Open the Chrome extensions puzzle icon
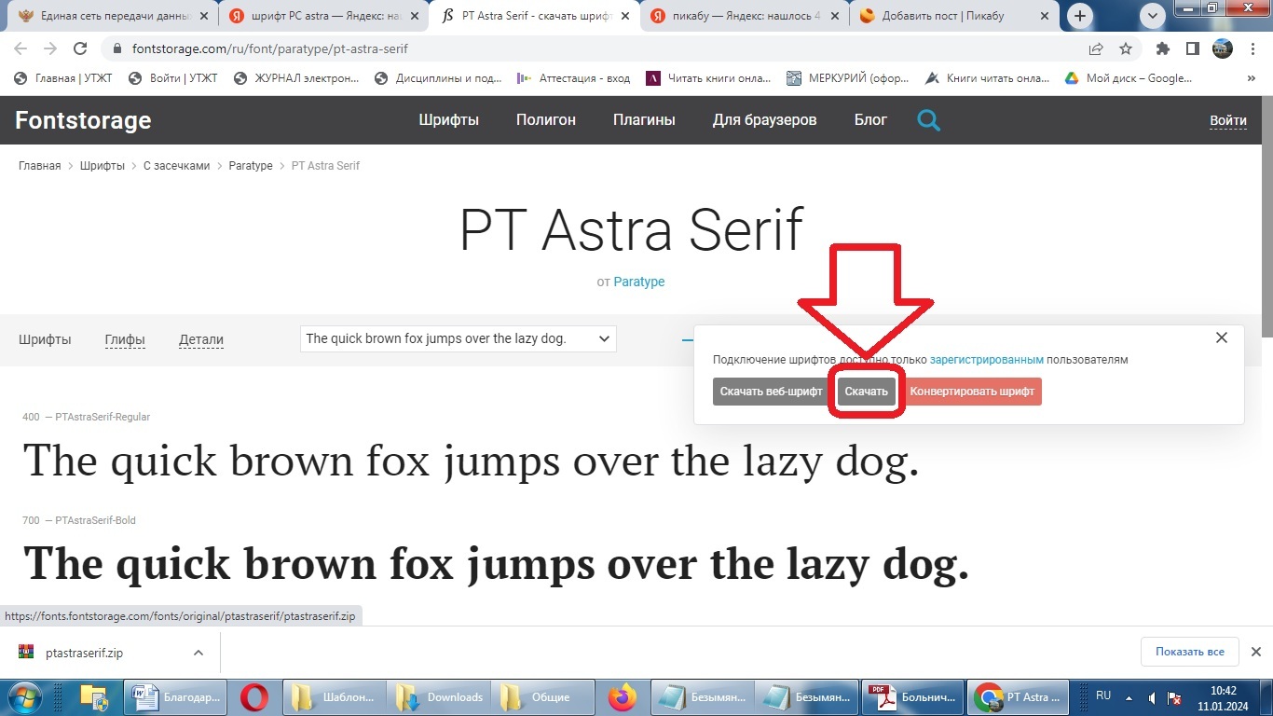The image size is (1273, 716). [1162, 48]
